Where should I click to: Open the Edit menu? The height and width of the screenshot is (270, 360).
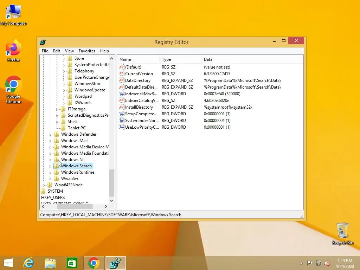57,51
